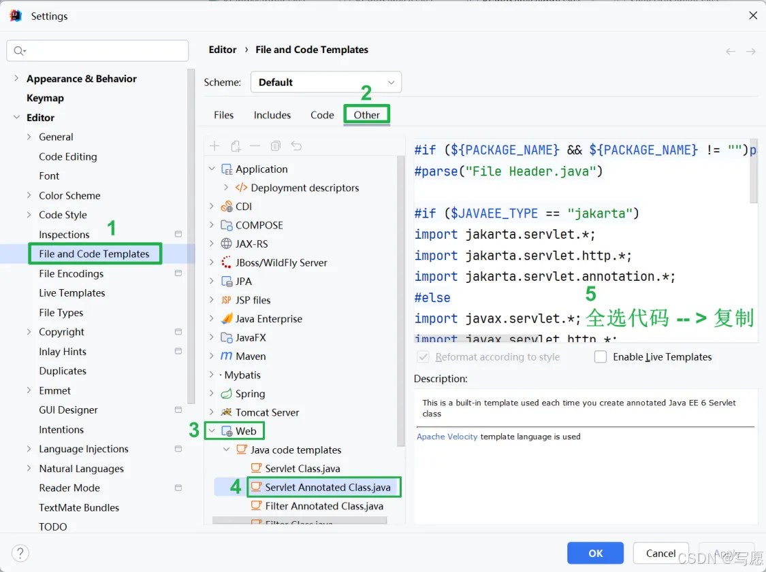
Task: Switch to the Includes tab
Action: point(272,115)
